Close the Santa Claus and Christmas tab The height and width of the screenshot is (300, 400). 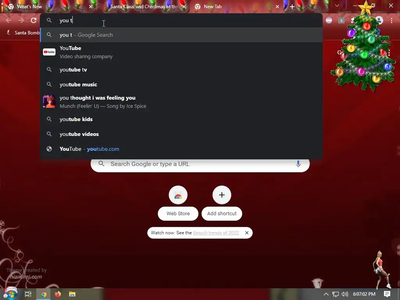click(x=184, y=7)
